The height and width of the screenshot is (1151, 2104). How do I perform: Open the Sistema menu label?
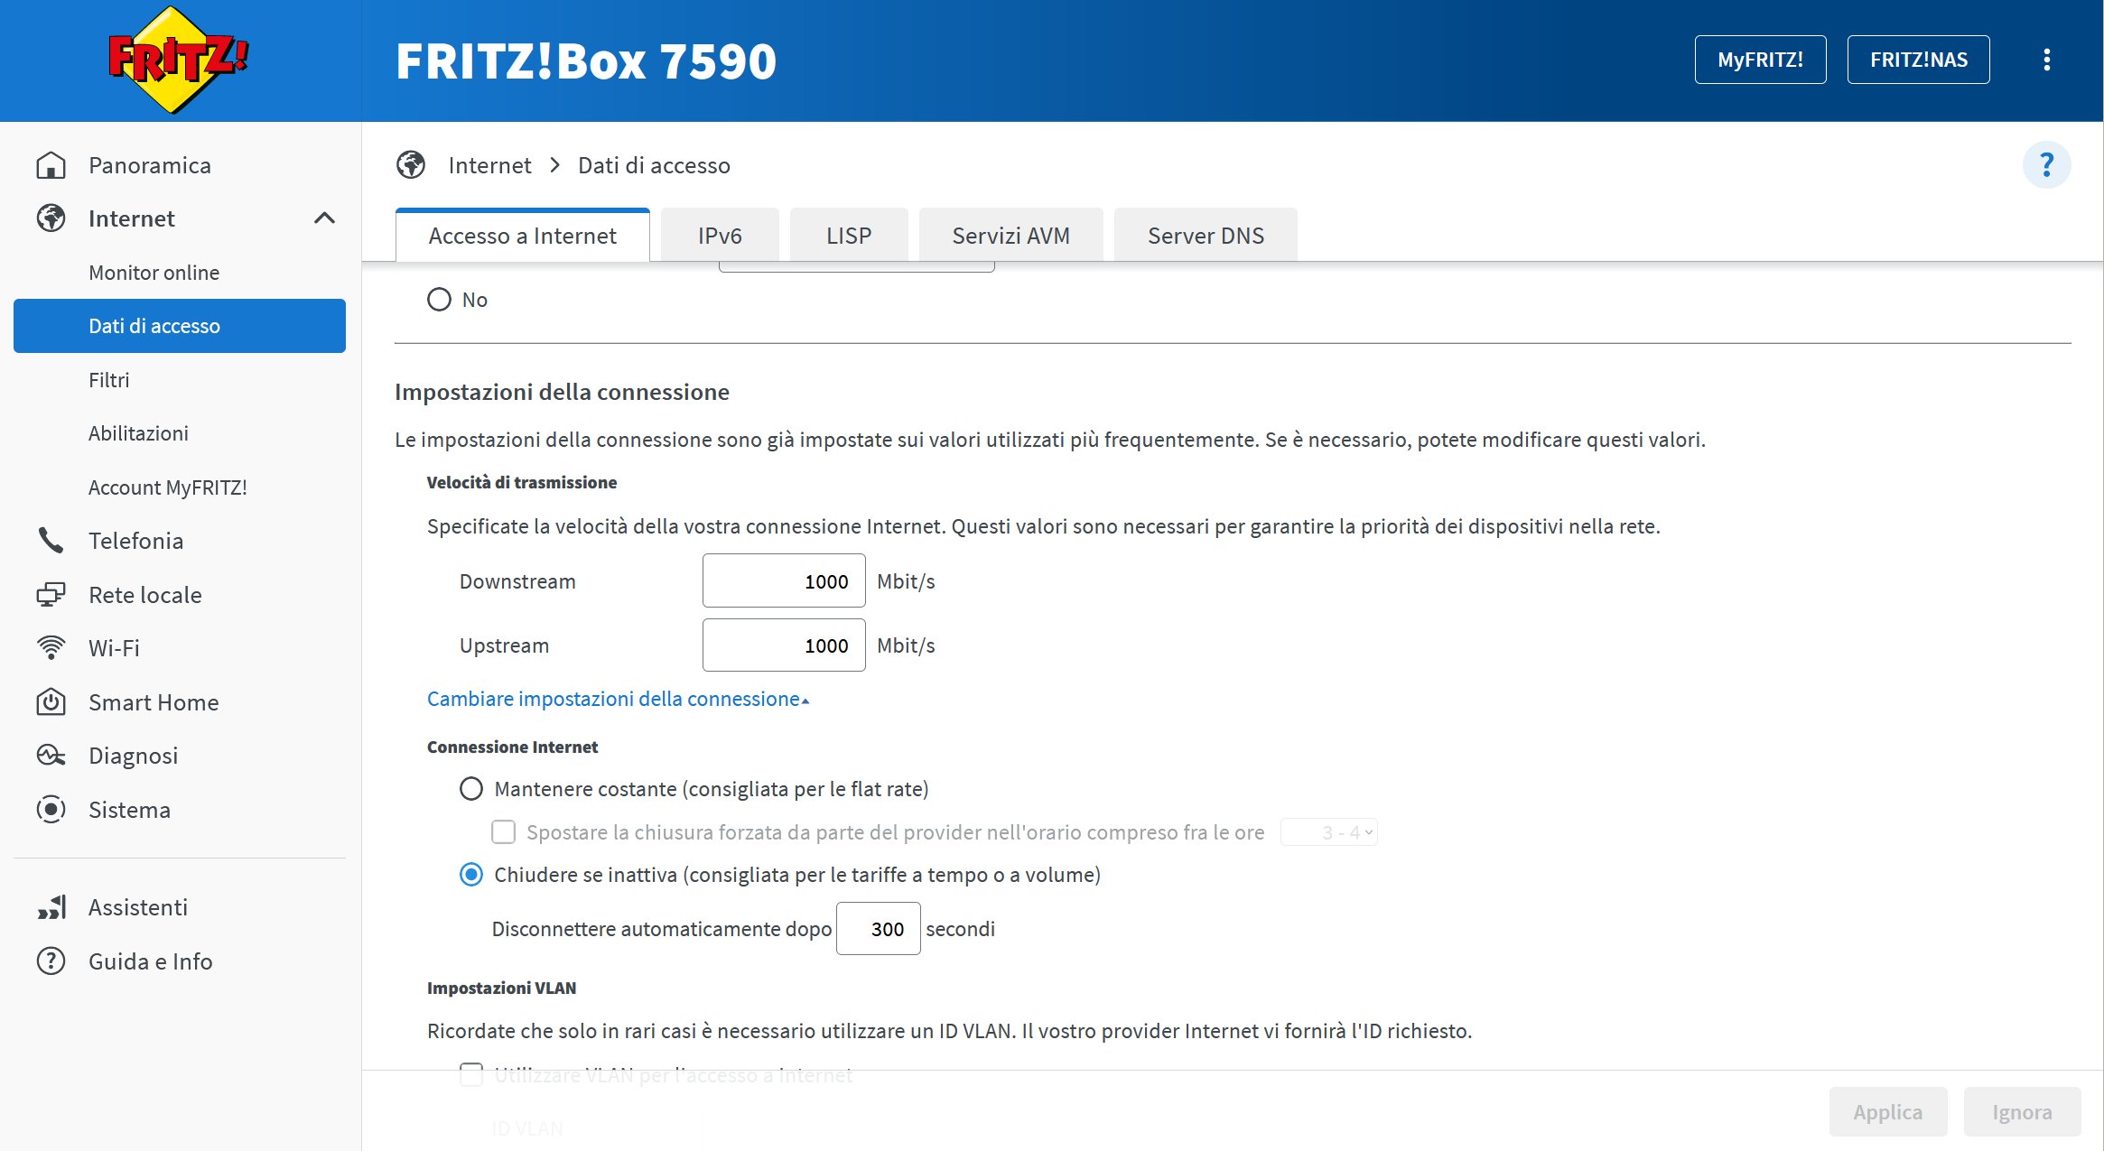(129, 810)
